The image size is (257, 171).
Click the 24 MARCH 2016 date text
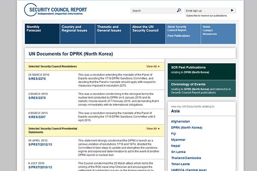(x=39, y=75)
